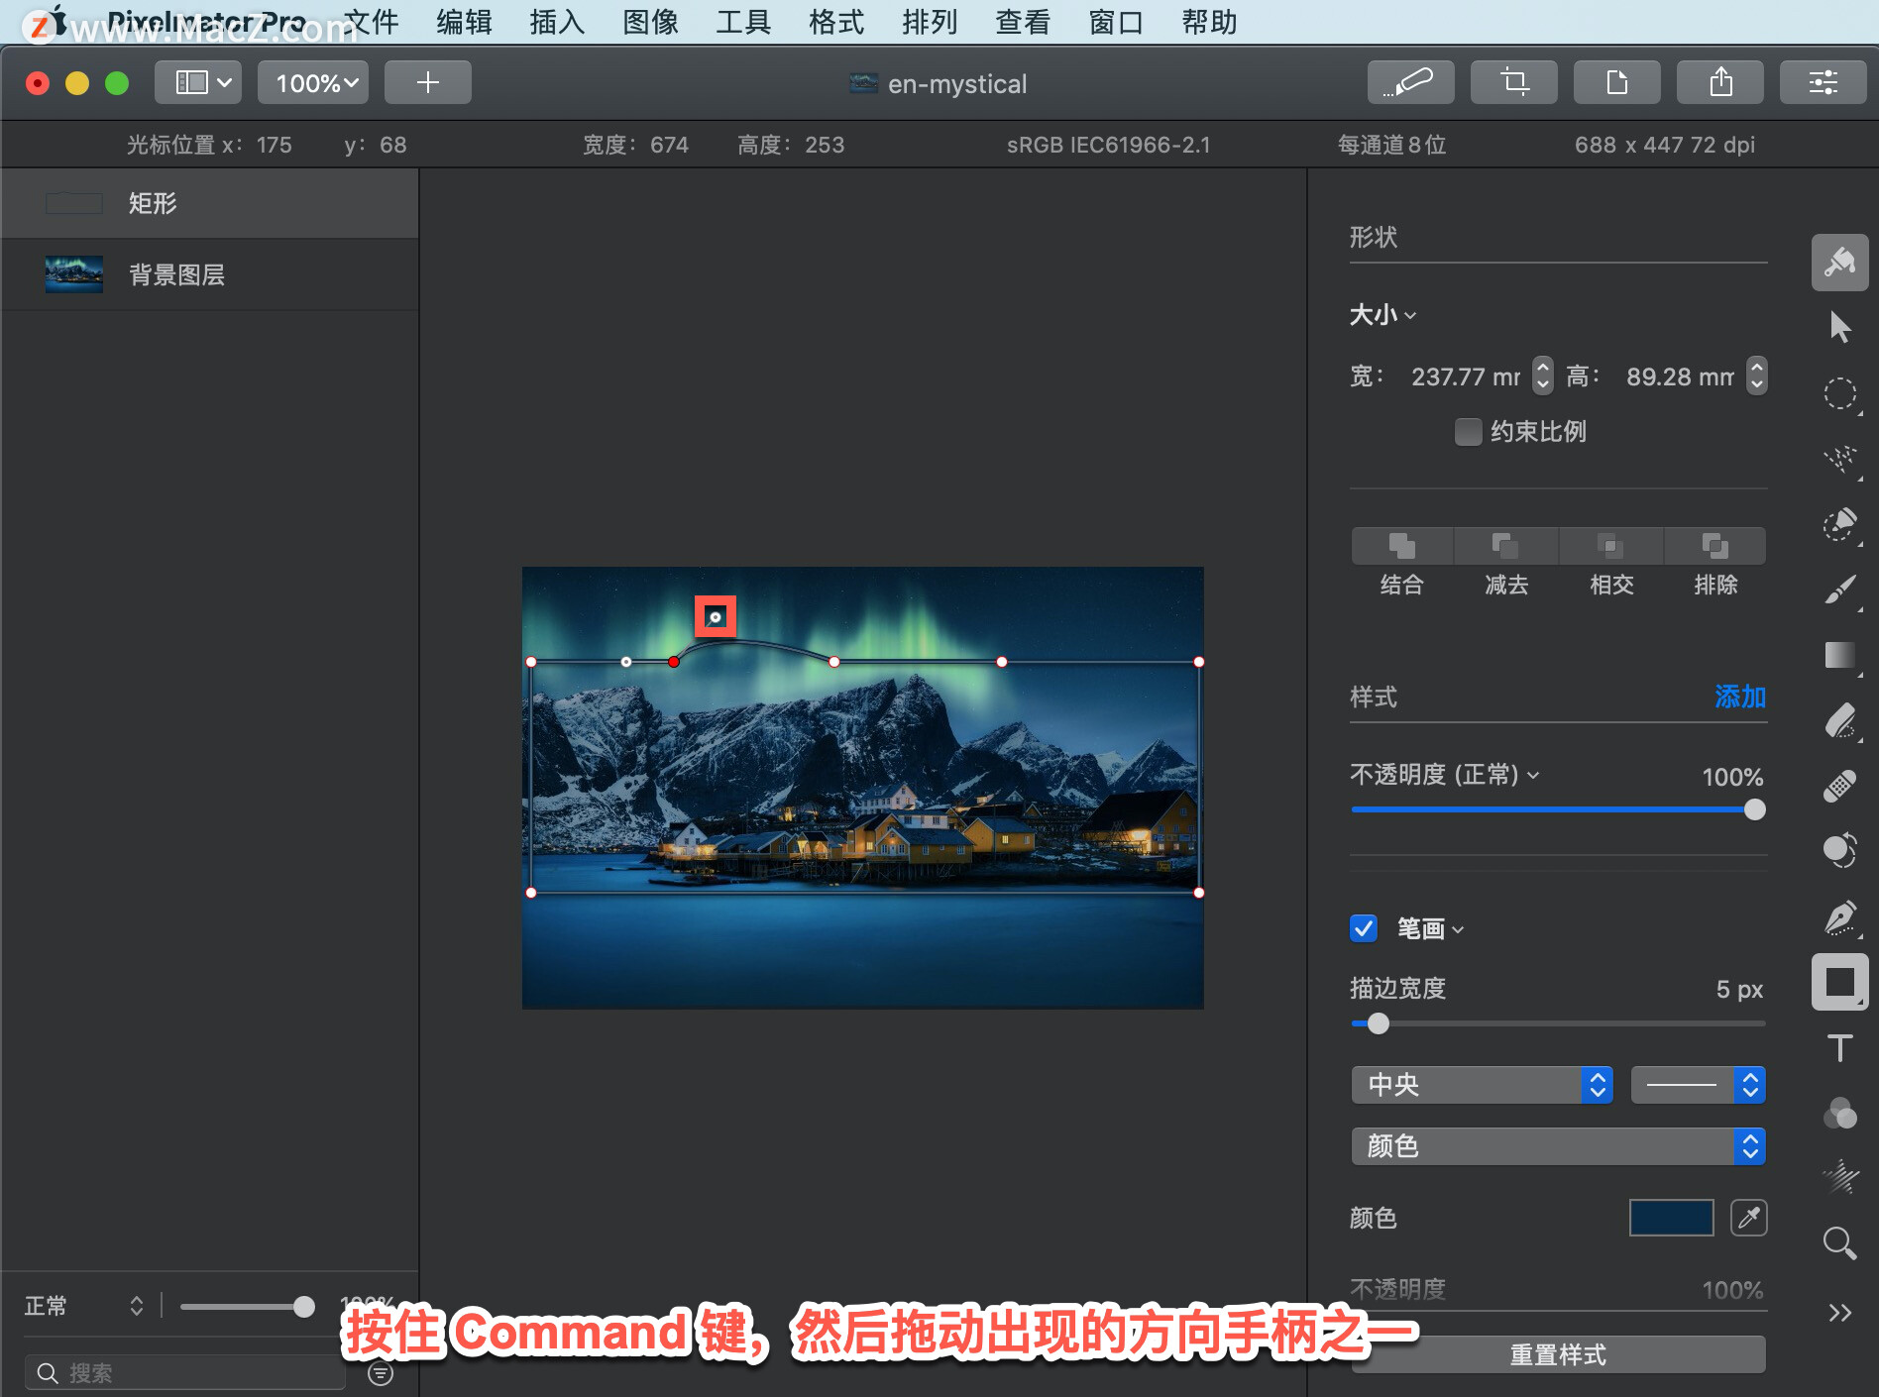Viewport: 1879px width, 1397px height.
Task: Activate the Zoom magnifier tool
Action: pyautogui.click(x=1839, y=1243)
